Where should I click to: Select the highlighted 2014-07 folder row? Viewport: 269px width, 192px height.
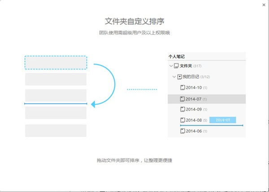coord(206,99)
